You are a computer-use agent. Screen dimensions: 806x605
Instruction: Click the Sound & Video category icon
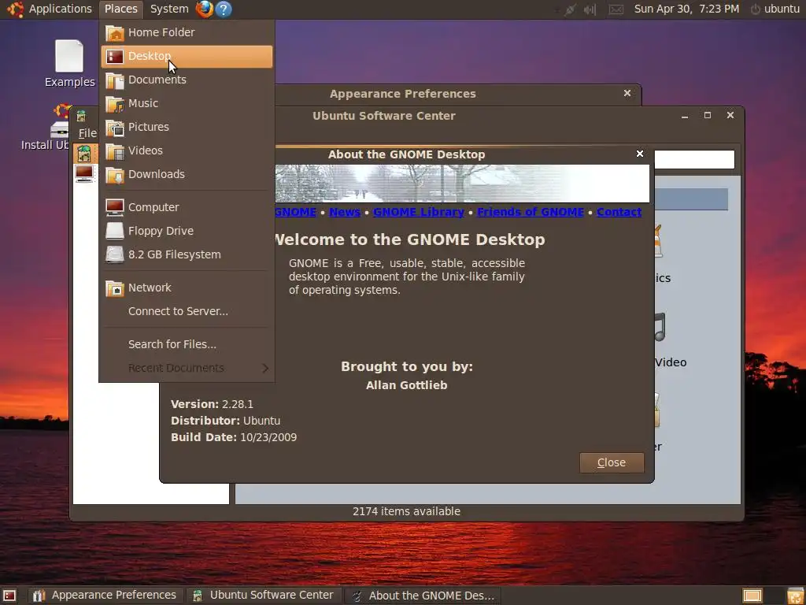(660, 327)
